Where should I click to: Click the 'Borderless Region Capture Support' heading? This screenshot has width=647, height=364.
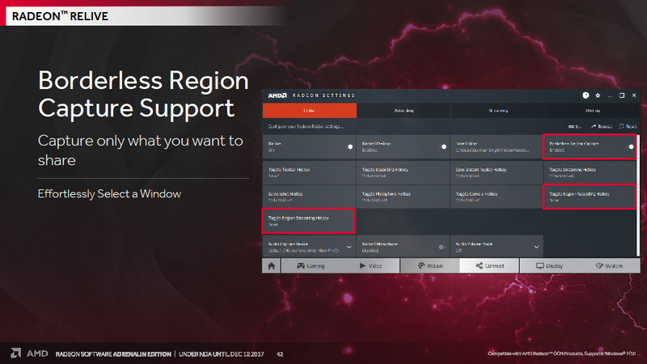[x=143, y=94]
